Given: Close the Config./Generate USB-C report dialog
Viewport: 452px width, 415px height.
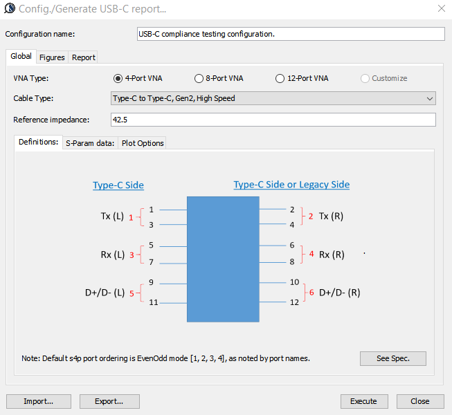Looking at the screenshot, I should pos(441,10).
